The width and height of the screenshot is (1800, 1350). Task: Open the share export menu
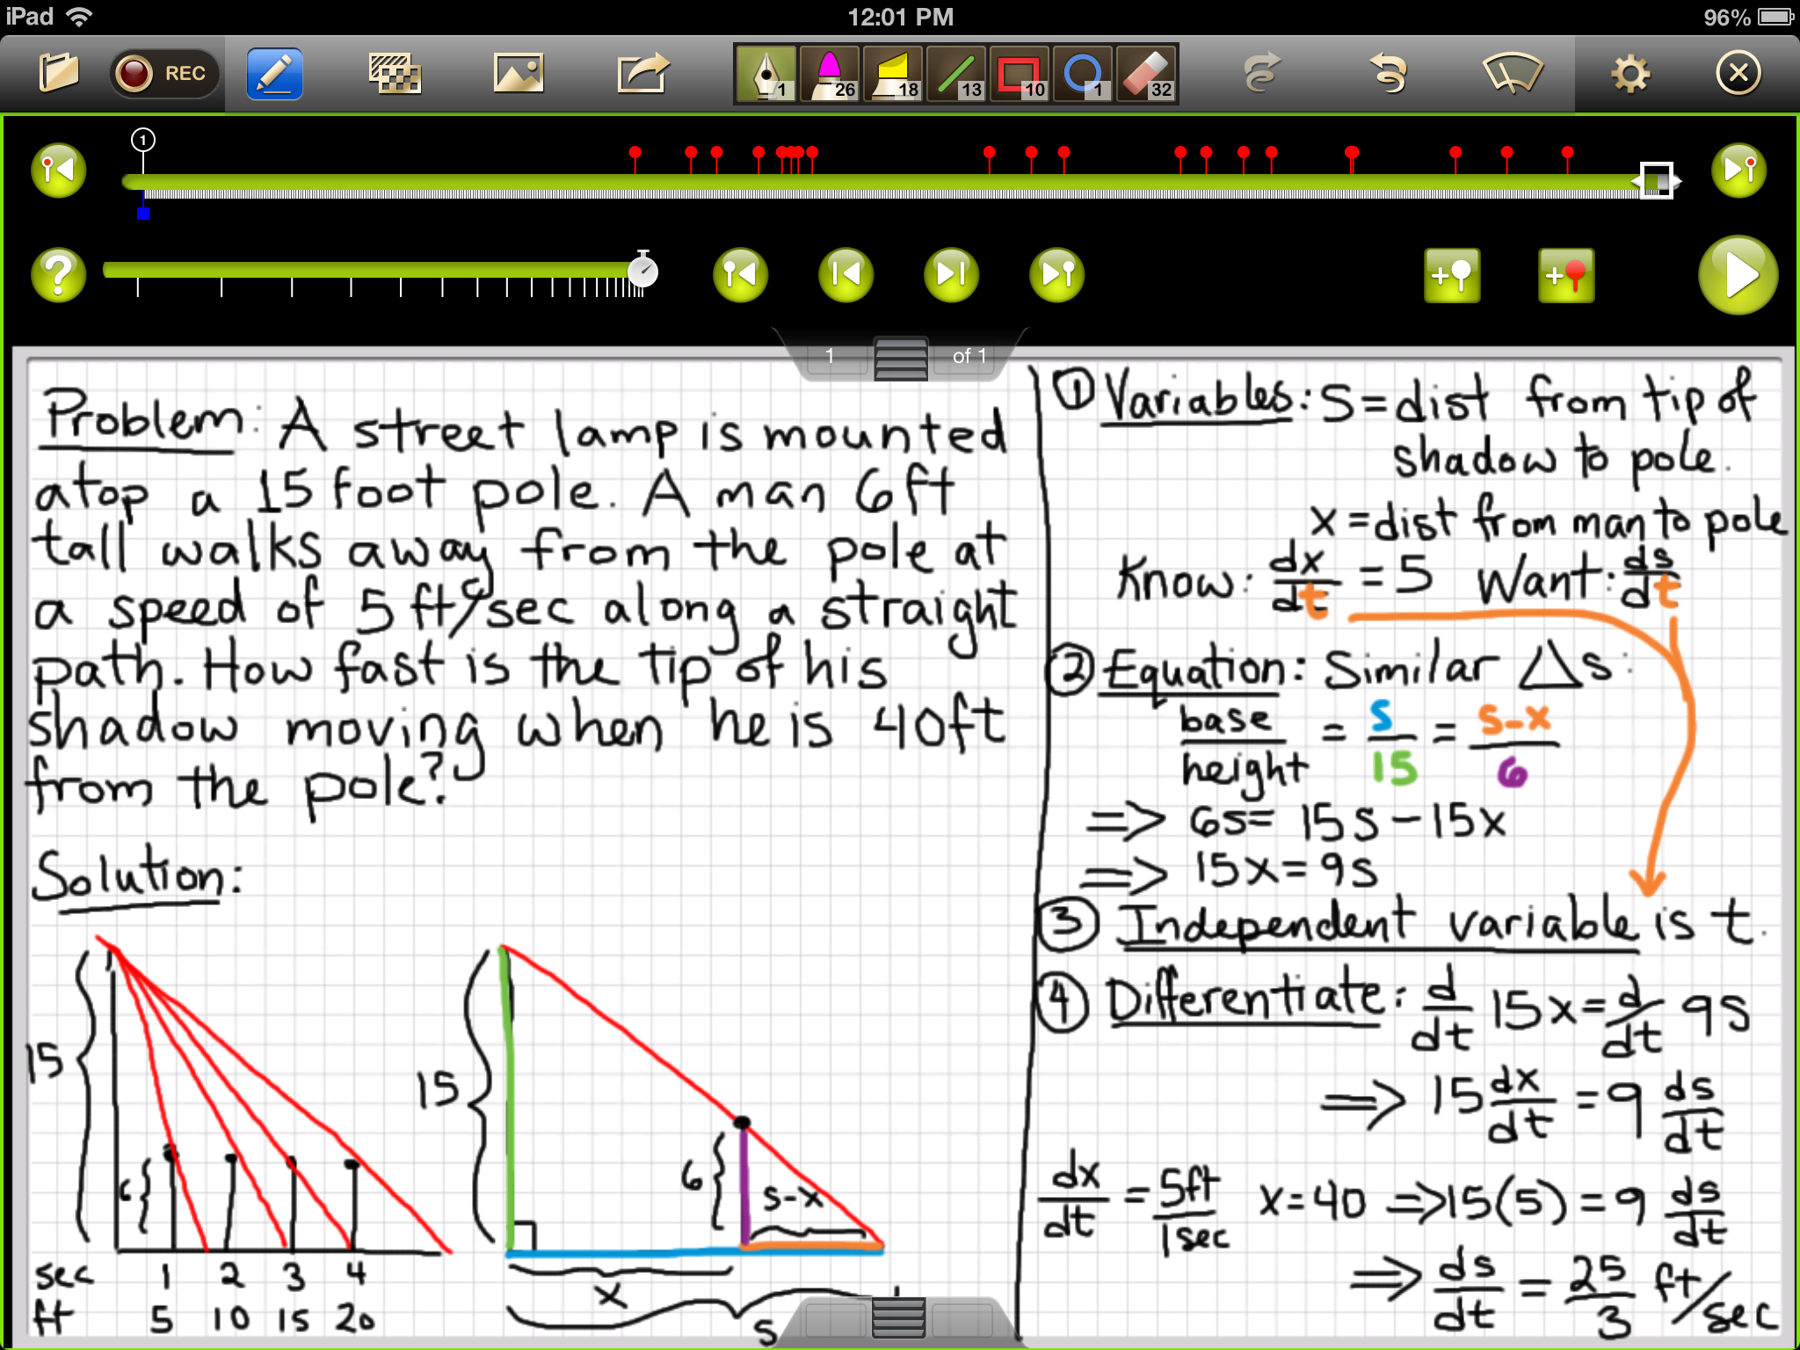(642, 74)
